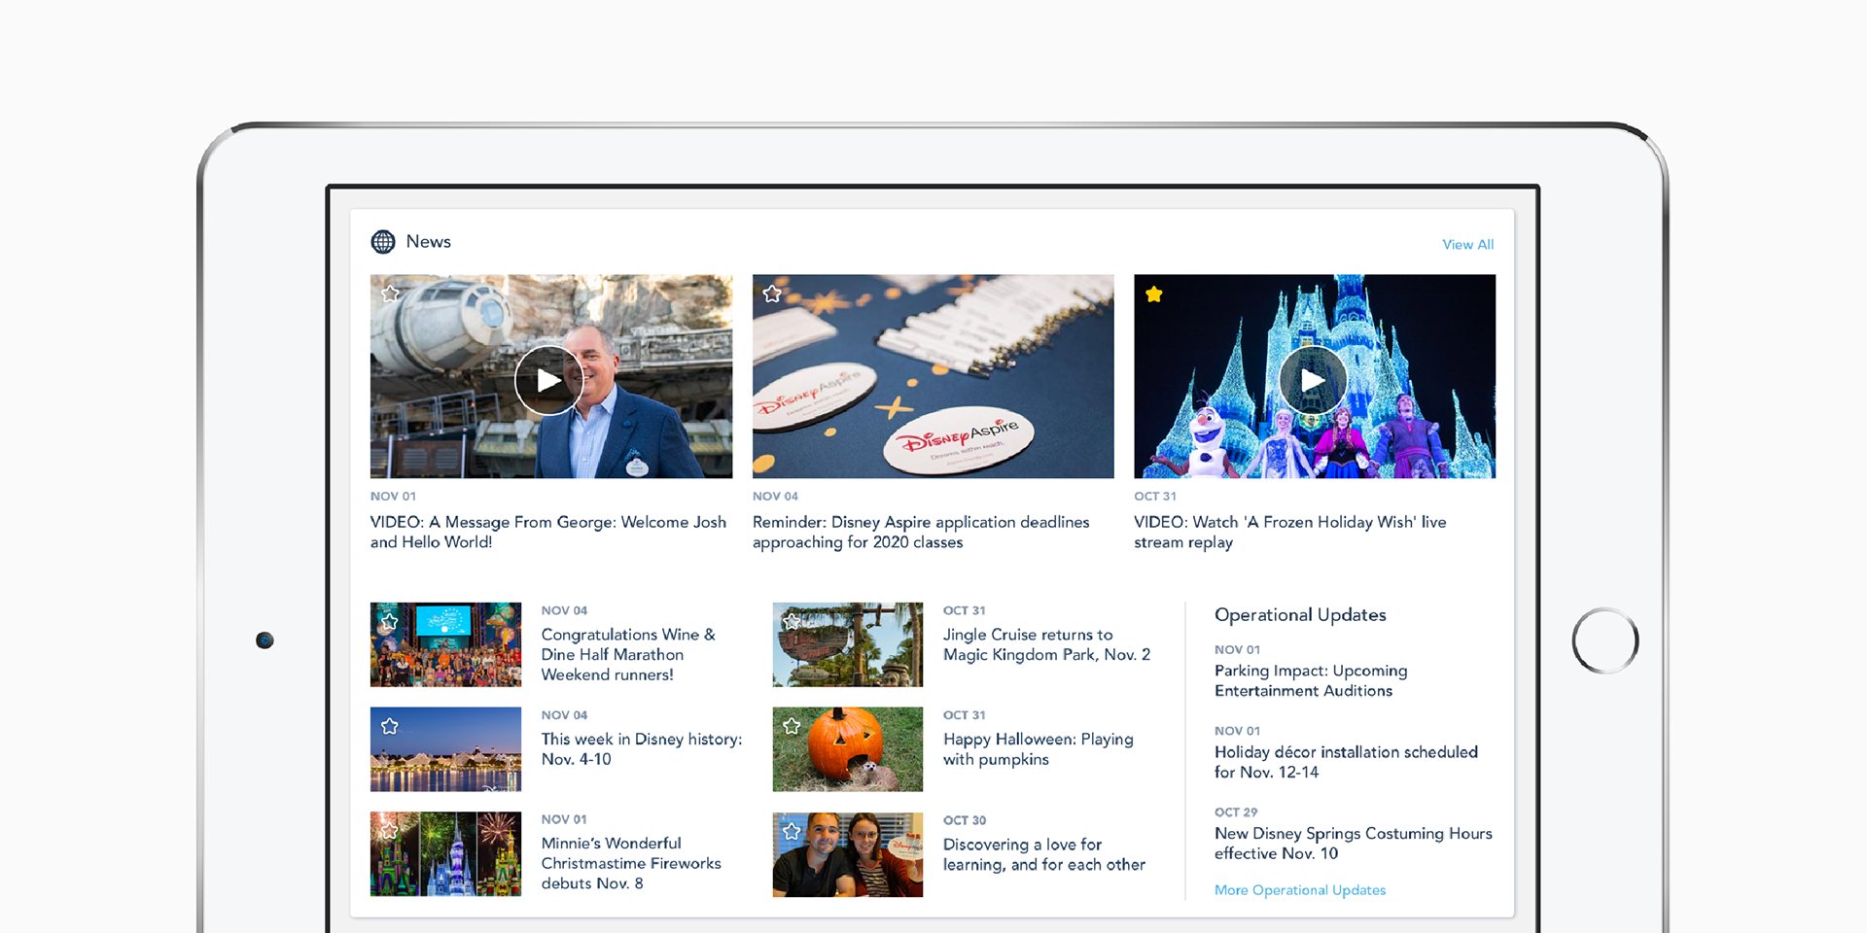Viewport: 1867px width, 933px height.
Task: Open the Disney Aspire badges image
Action: coord(933,376)
